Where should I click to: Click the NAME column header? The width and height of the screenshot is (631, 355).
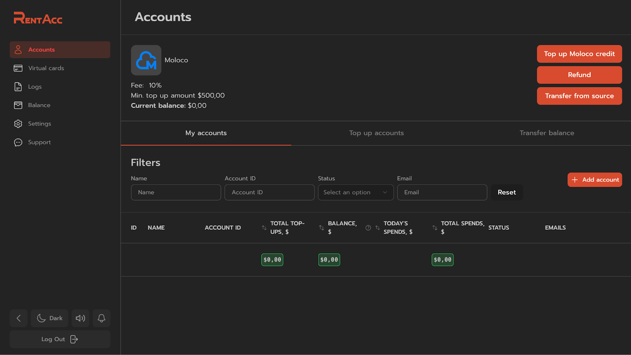pyautogui.click(x=156, y=228)
